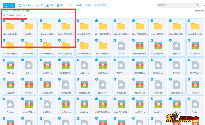
Task: Click the 16凯迪拉克2种.rar archive icon
Action: [66, 65]
